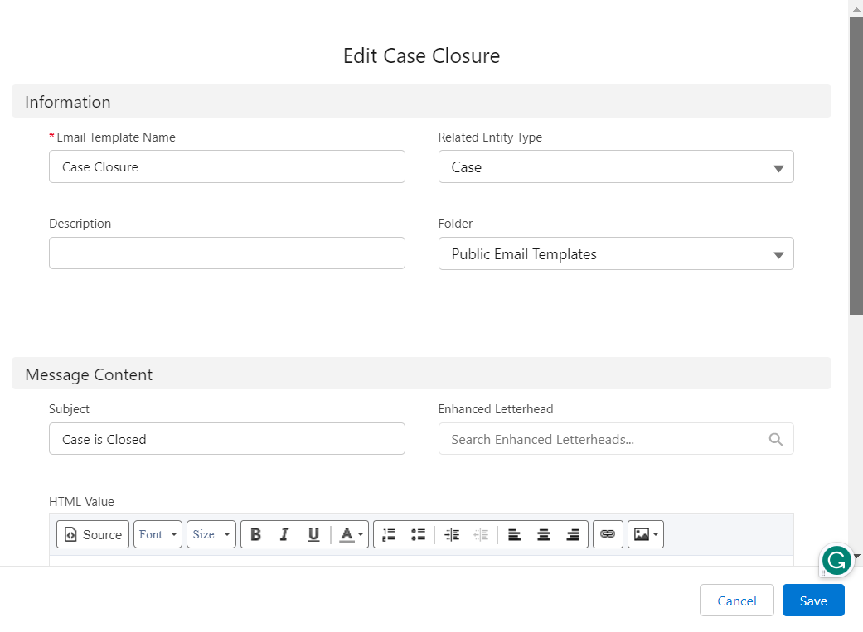Screen dimensions: 863x632
Task: Open the Size dropdown
Action: 211,534
